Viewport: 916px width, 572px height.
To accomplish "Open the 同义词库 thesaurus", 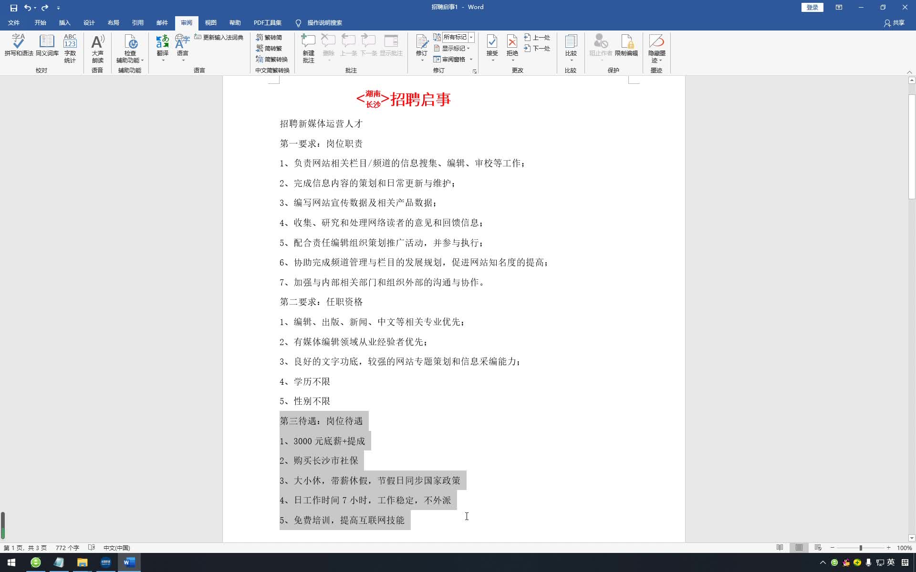I will pos(47,45).
